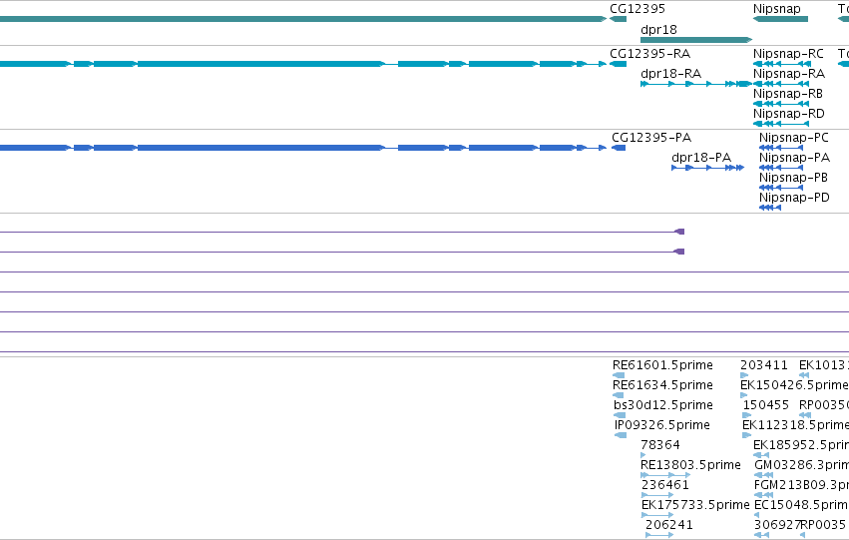
Task: Click the Nipsnap-RD transcript label
Action: [788, 114]
